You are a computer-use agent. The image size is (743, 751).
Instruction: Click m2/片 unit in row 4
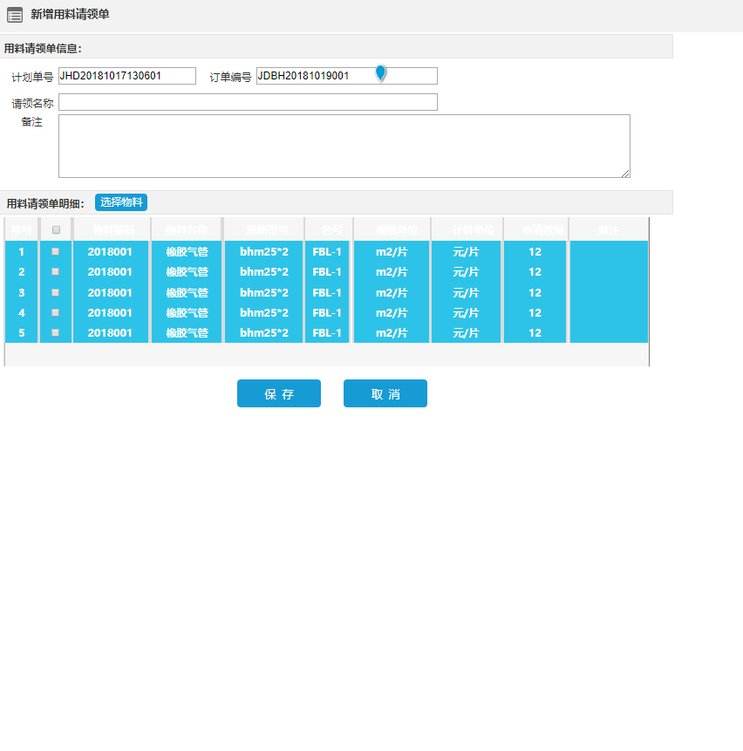coord(392,313)
